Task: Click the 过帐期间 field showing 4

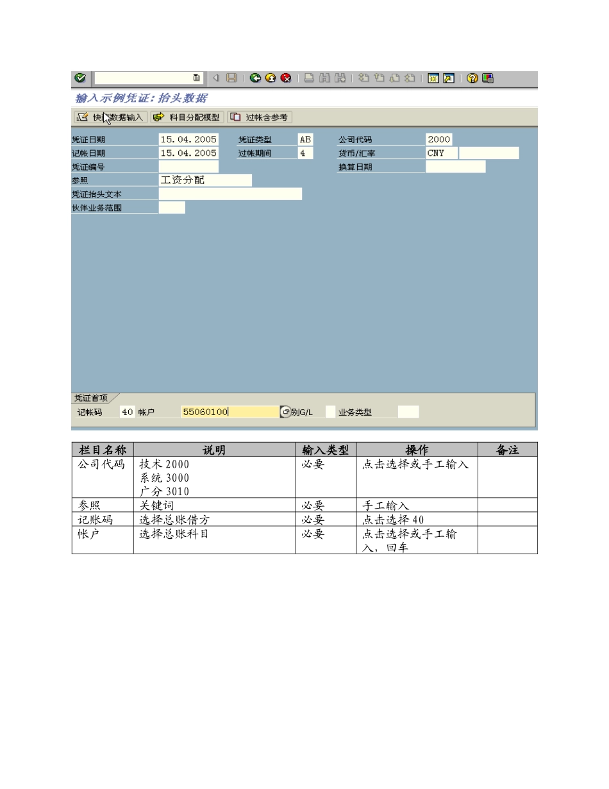Action: click(x=306, y=153)
